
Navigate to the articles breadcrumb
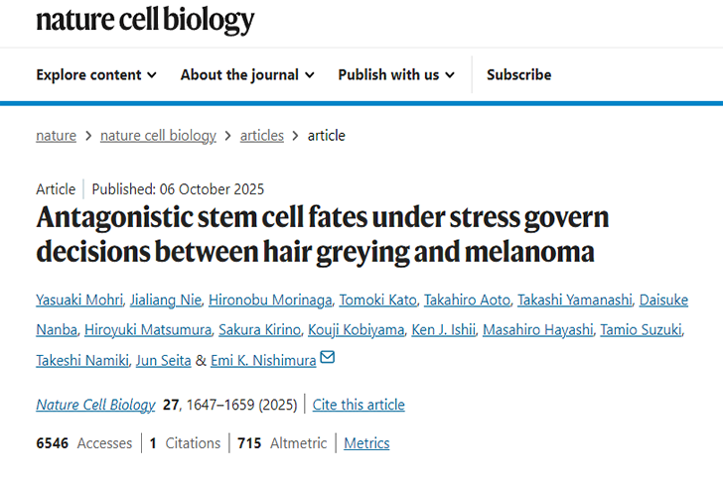pyautogui.click(x=262, y=136)
